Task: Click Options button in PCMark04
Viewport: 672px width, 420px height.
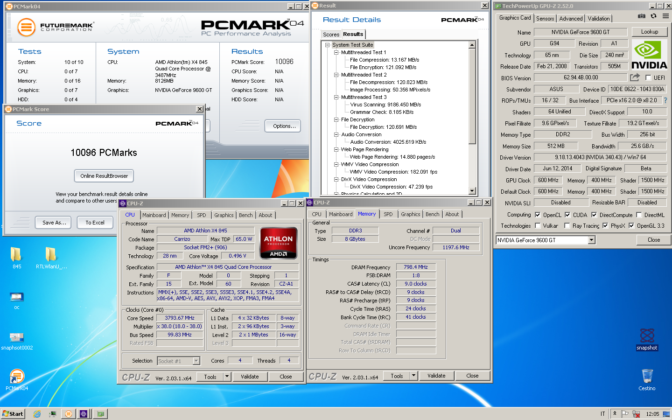Action: pos(283,126)
